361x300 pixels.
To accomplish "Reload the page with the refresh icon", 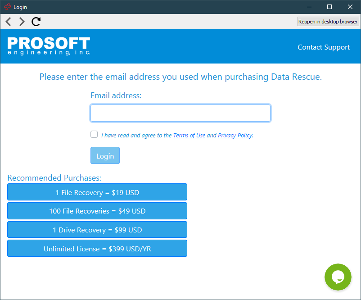I will 36,22.
